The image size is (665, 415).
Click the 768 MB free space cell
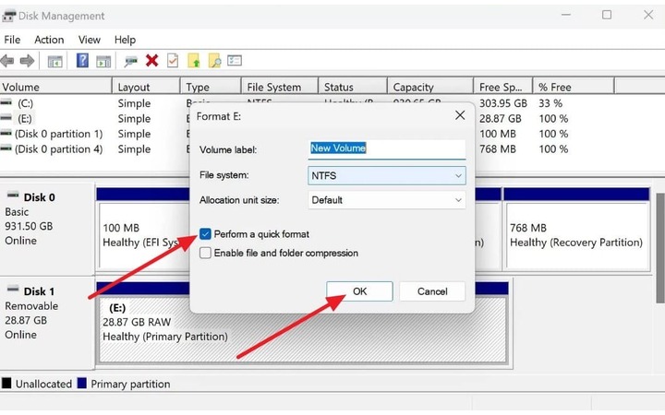pyautogui.click(x=498, y=149)
